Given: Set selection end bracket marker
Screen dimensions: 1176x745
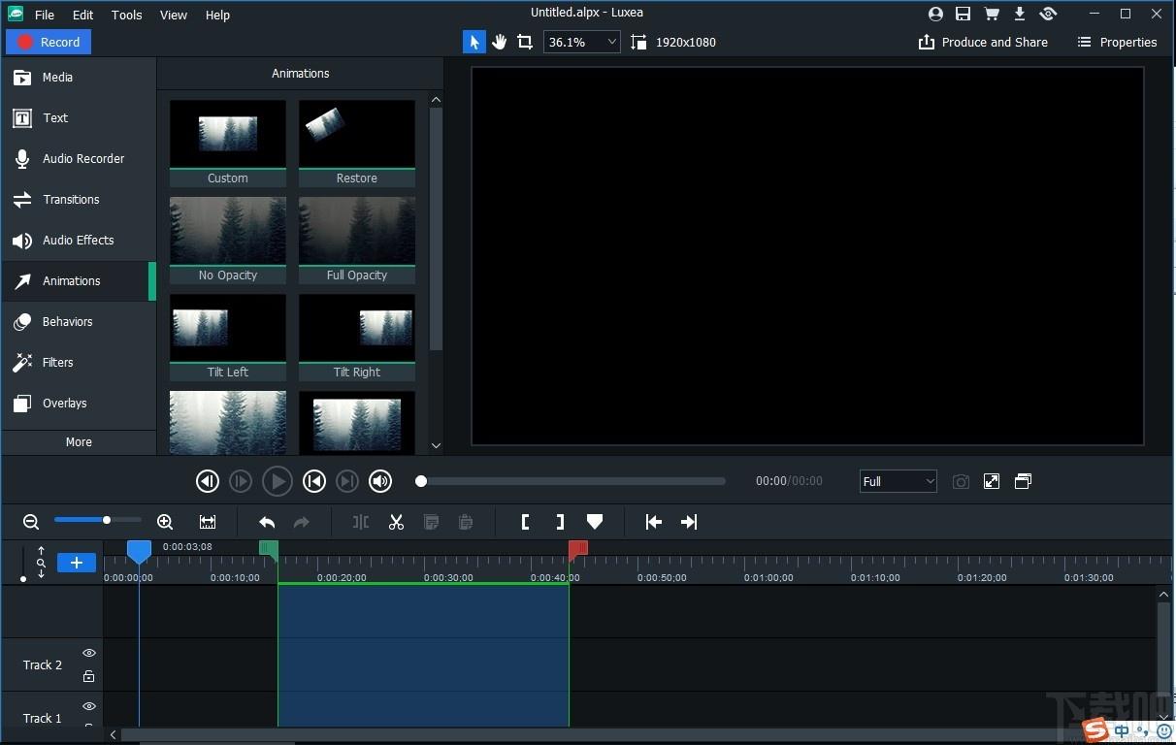Looking at the screenshot, I should 560,522.
